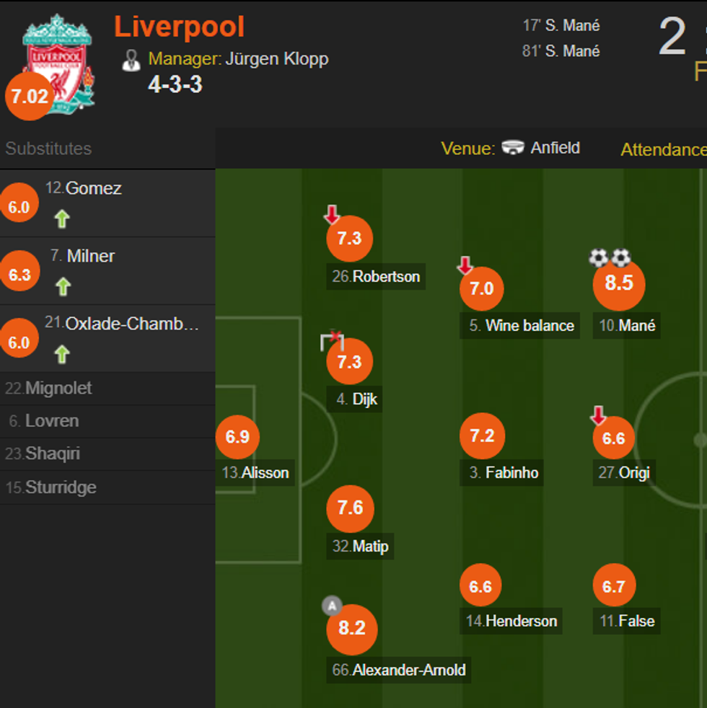The image size is (707, 708).
Task: Click Milner's green substituted-on arrow
Action: click(63, 286)
